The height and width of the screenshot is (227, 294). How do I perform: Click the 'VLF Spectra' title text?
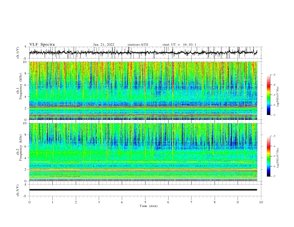(x=42, y=45)
